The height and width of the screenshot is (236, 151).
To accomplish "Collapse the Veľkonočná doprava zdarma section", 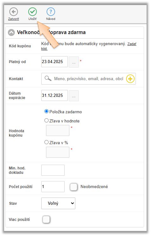I will [x=11, y=32].
